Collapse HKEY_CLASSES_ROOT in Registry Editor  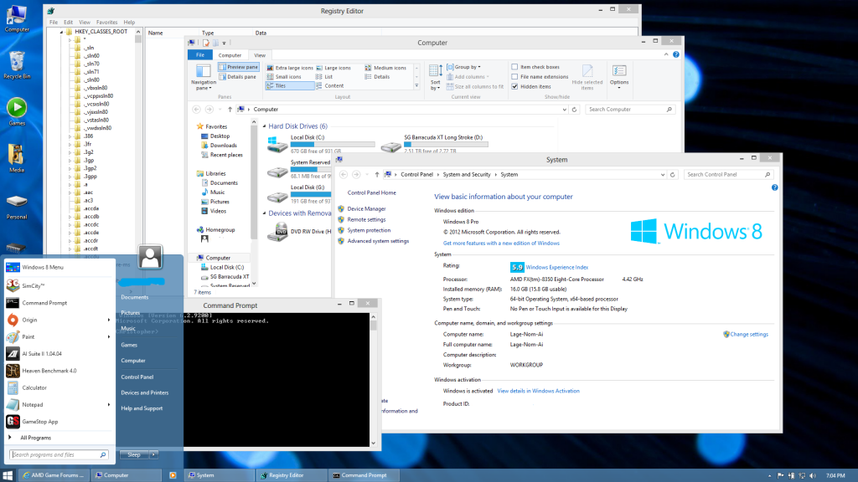tap(62, 32)
